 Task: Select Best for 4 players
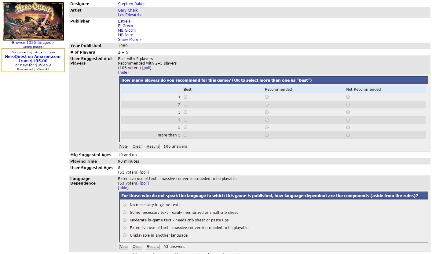pyautogui.click(x=185, y=120)
